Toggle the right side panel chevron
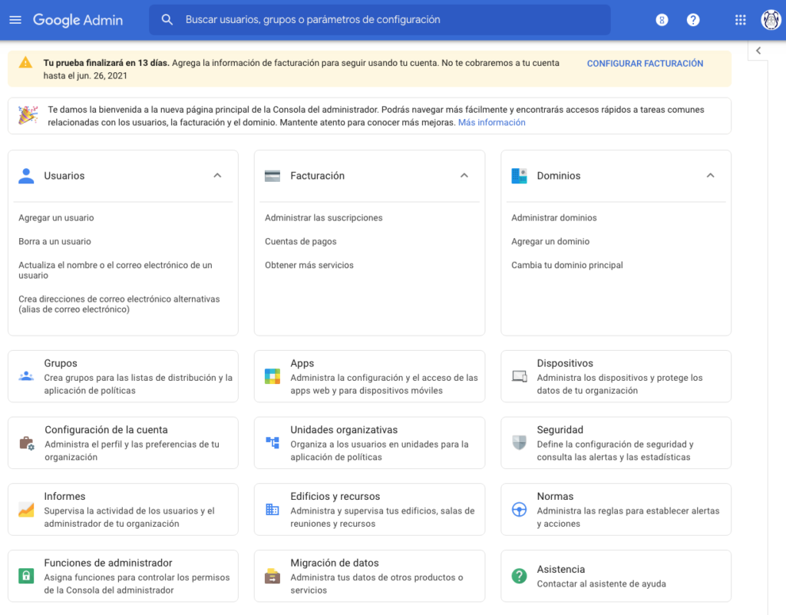The image size is (786, 615). point(758,51)
